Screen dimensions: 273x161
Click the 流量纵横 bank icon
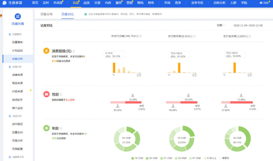18,16
